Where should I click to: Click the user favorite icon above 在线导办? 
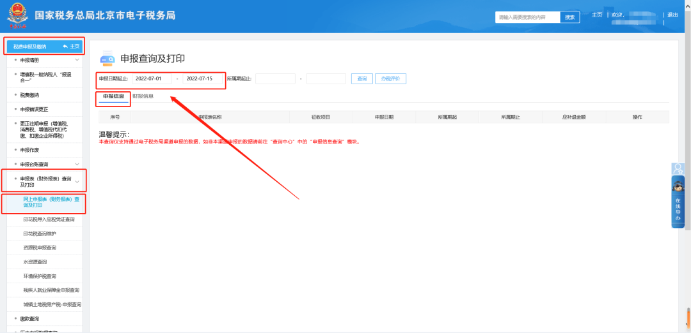678,168
